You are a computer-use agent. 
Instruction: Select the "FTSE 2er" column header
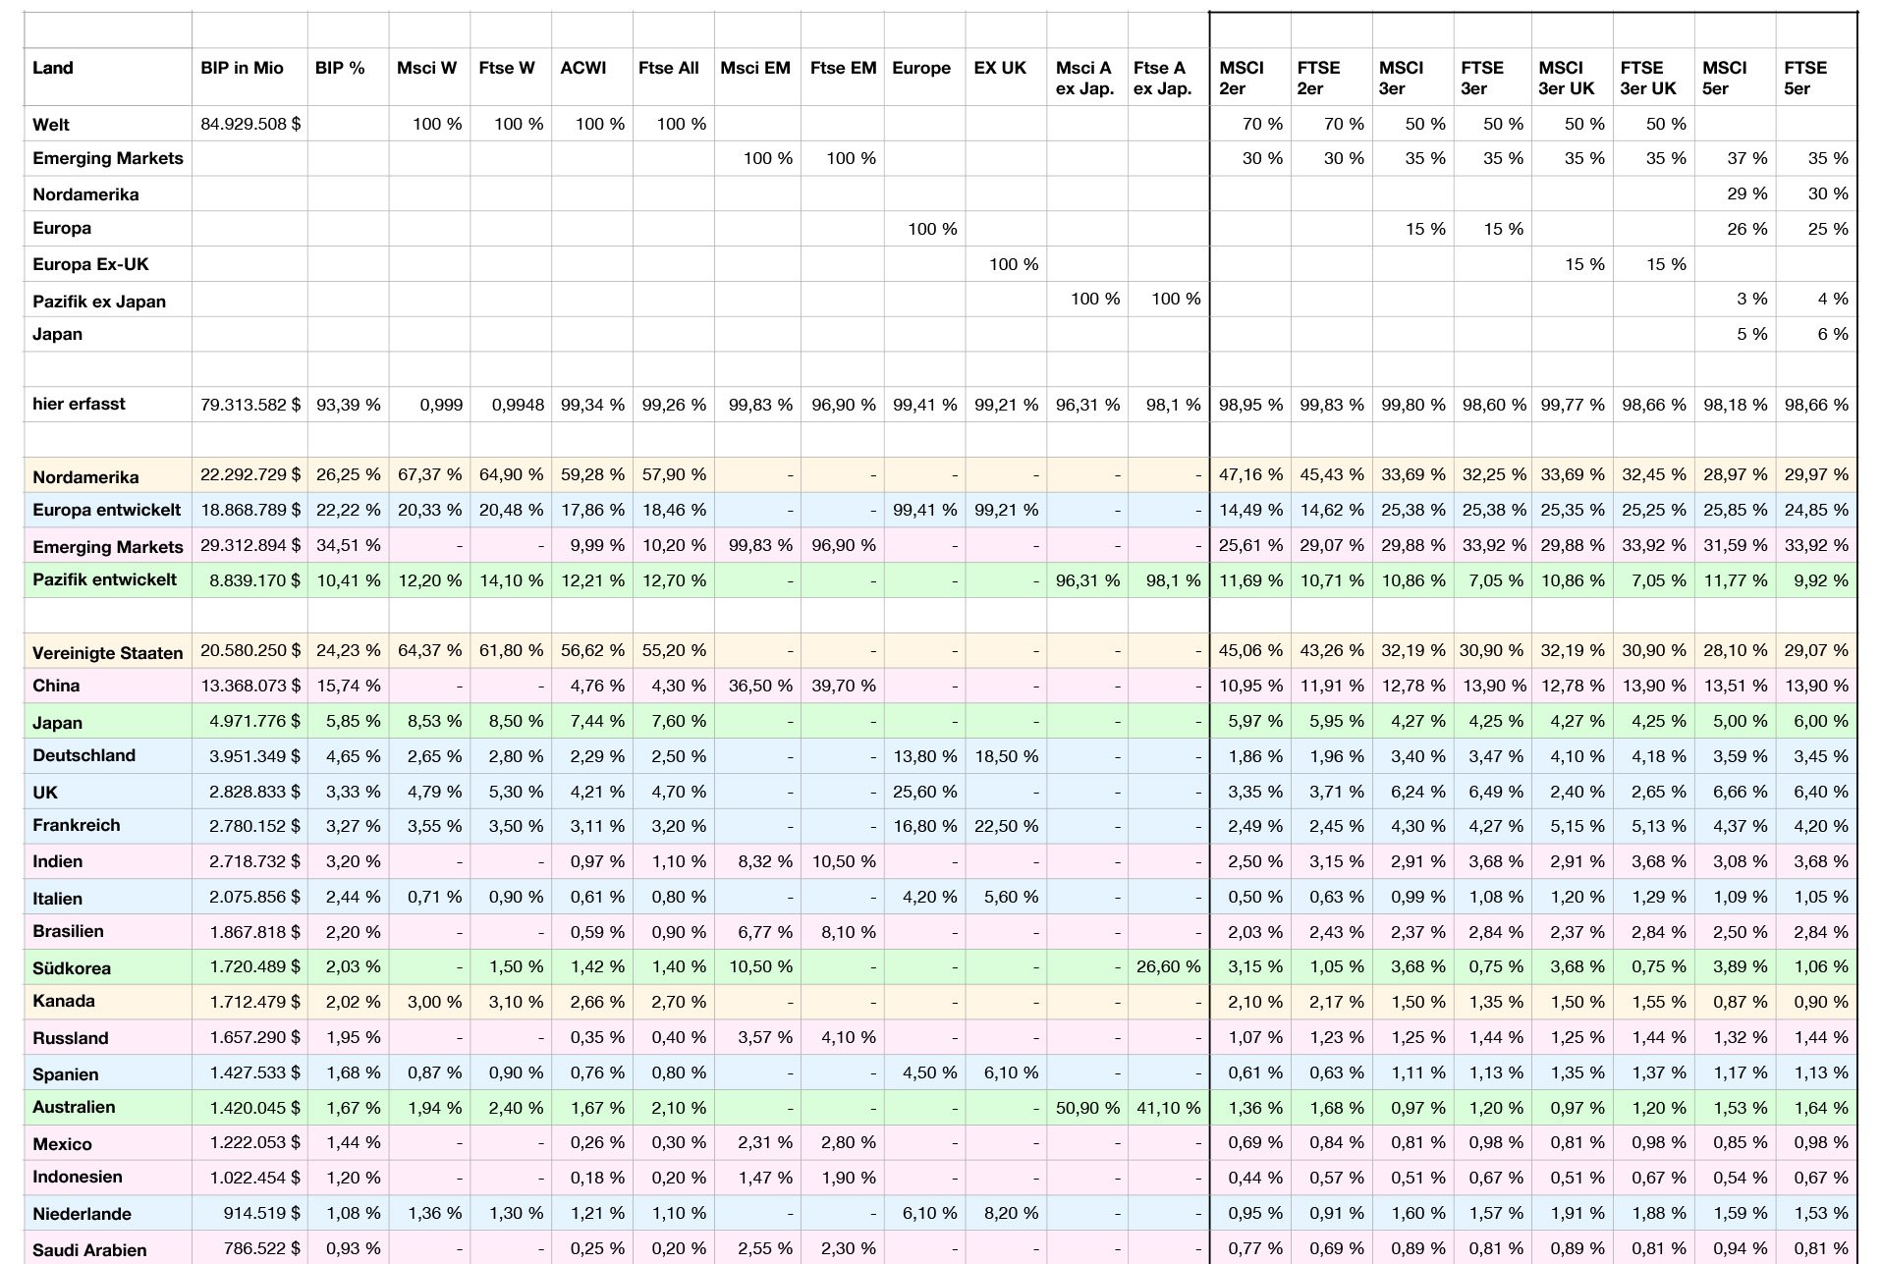point(1332,77)
